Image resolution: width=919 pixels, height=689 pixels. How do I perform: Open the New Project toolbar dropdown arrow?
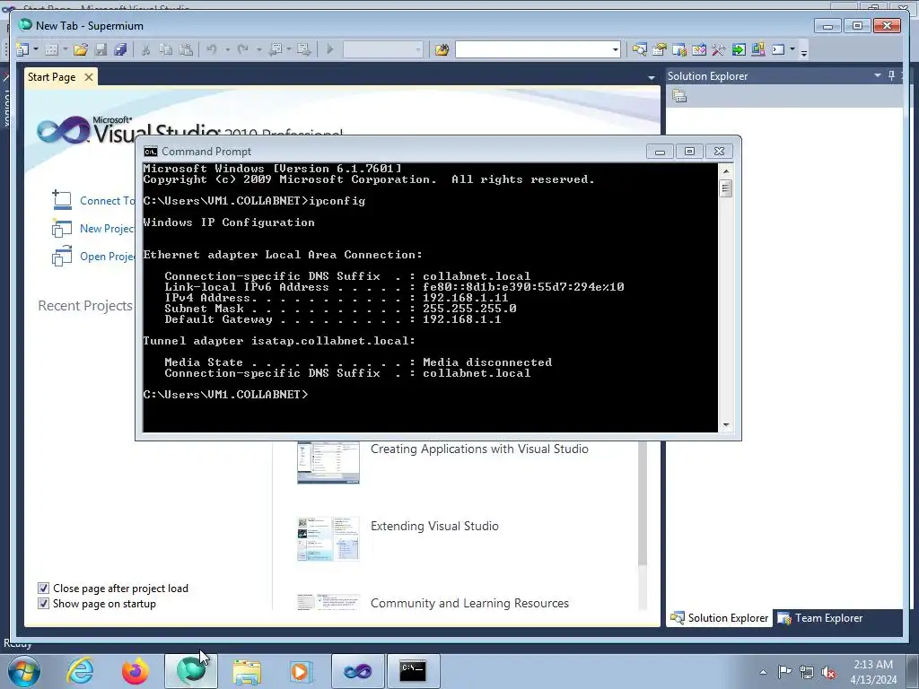(x=36, y=50)
